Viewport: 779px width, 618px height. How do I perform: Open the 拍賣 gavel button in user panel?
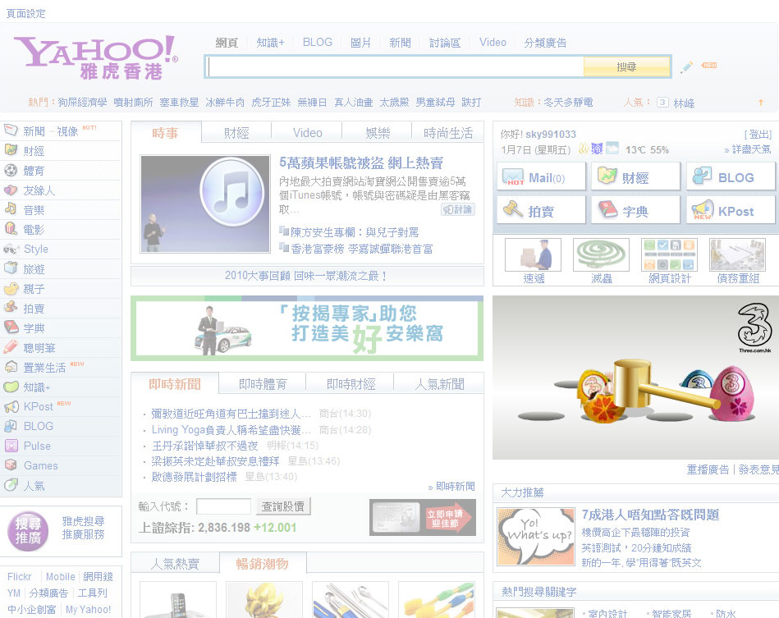[541, 211]
